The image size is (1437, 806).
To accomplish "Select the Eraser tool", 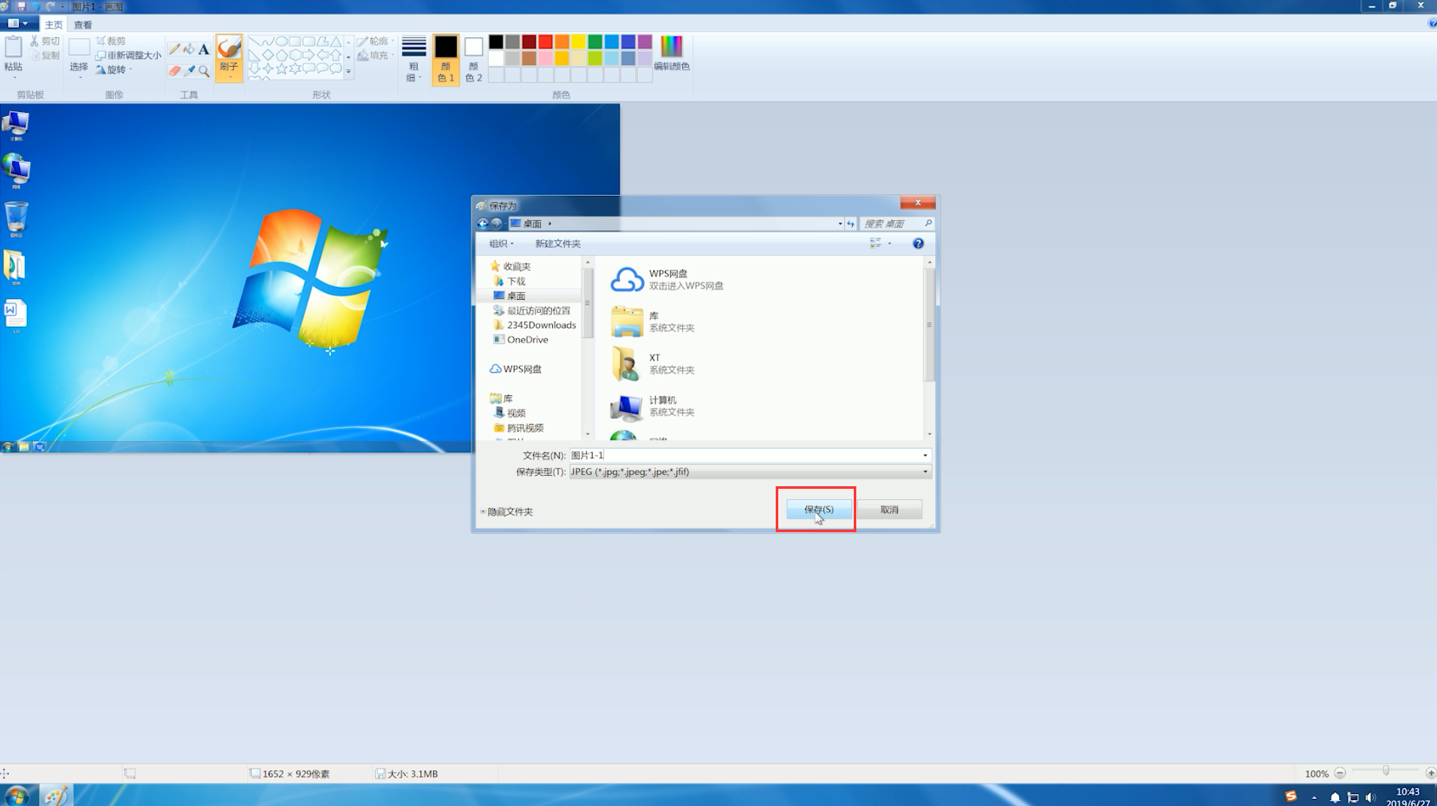I will [x=174, y=71].
